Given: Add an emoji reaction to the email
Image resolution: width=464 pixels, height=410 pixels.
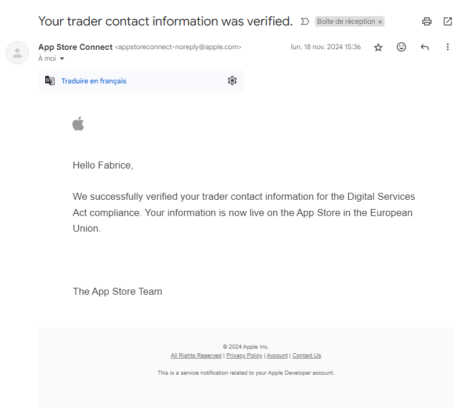Looking at the screenshot, I should coord(401,47).
